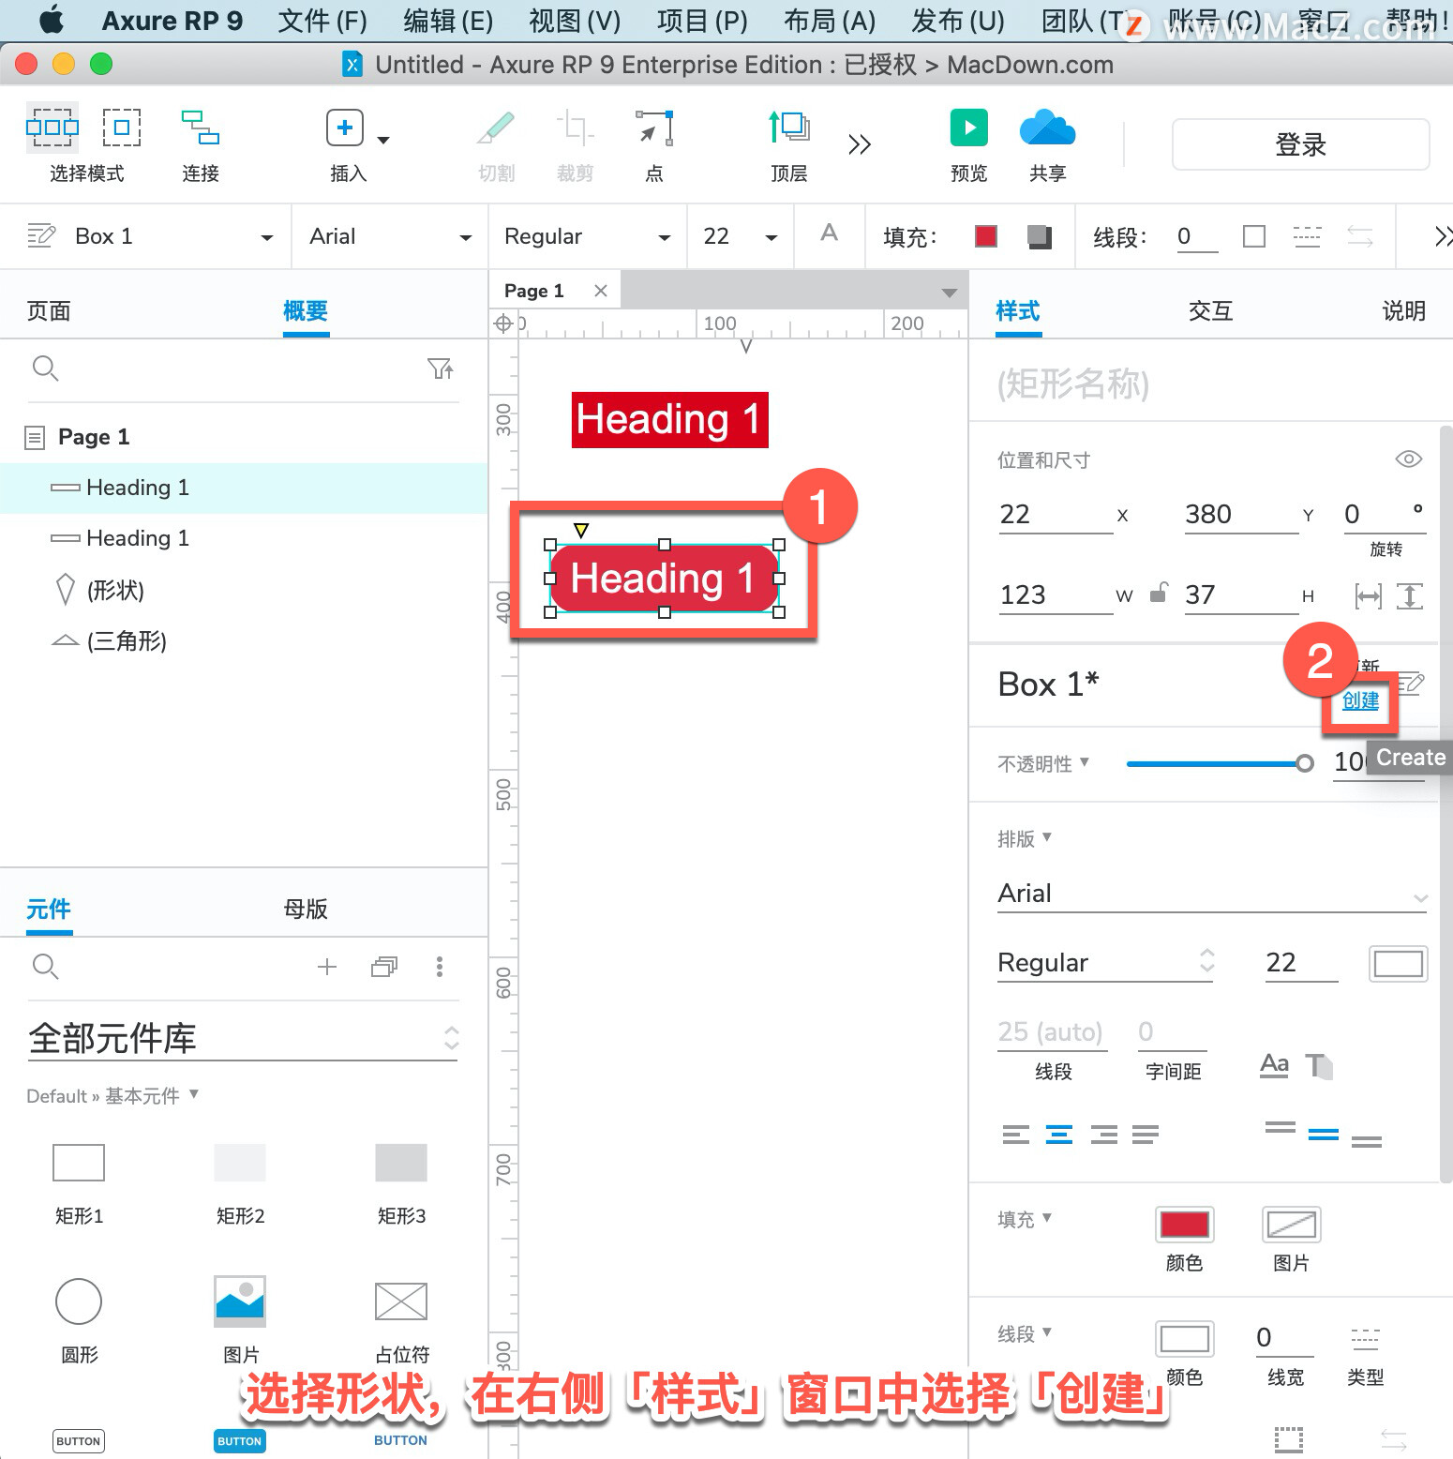The image size is (1453, 1459).
Task: Click the green 预览 preview button
Action: pos(968,128)
